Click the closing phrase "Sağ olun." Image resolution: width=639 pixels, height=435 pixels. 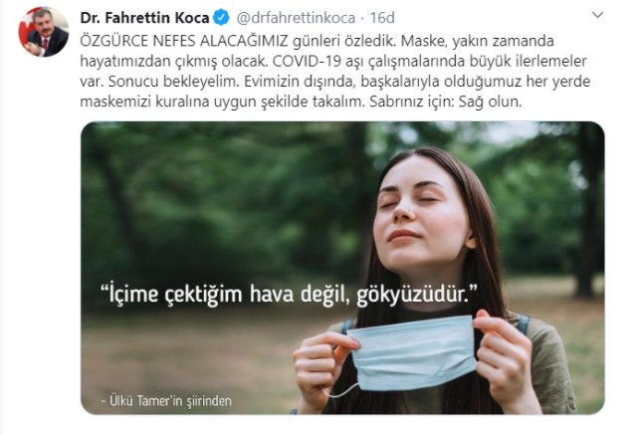491,102
